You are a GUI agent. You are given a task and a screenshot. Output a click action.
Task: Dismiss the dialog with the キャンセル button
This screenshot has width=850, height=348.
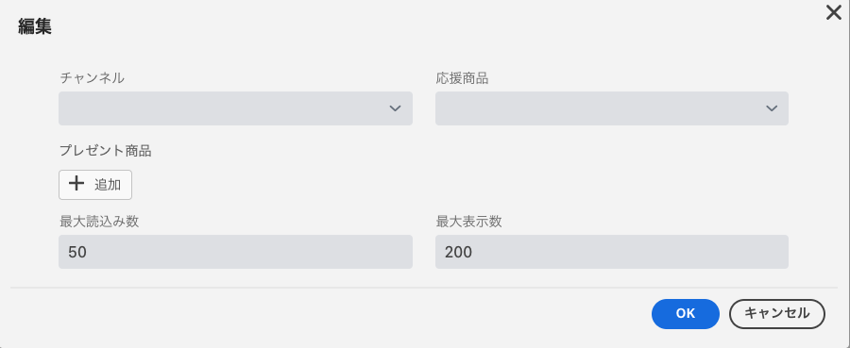click(x=777, y=314)
